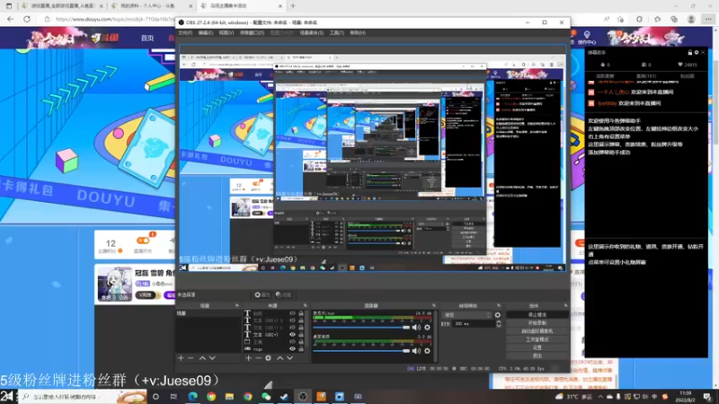Add a new scene in OBS Scenes panel
The height and width of the screenshot is (404, 719).
181,357
